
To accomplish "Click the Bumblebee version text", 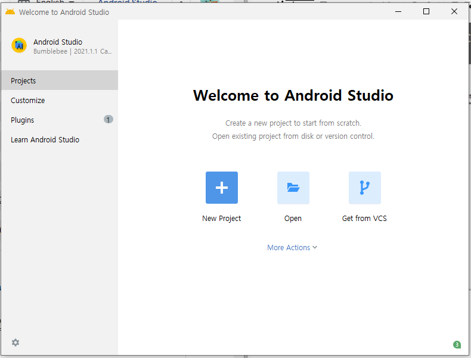I will 72,51.
